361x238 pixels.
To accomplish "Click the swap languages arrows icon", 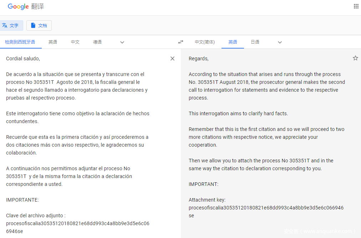I will point(180,42).
